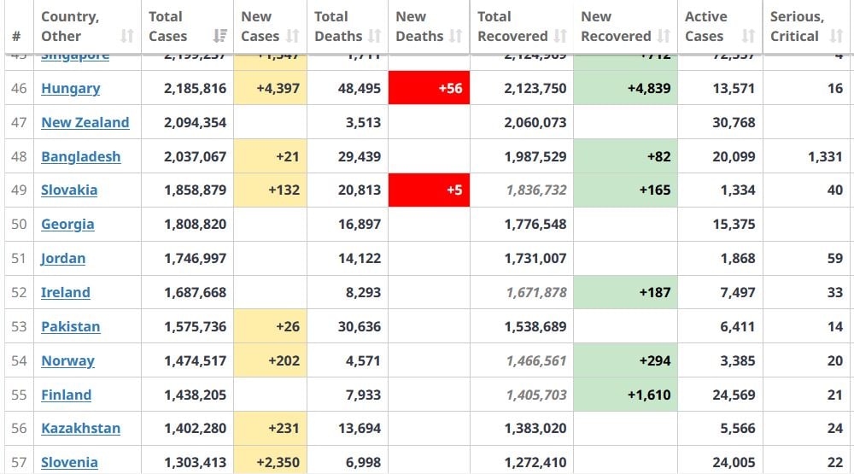The width and height of the screenshot is (854, 474).
Task: Click Slovakia total recovered 1,836,732
Action: pyautogui.click(x=536, y=190)
